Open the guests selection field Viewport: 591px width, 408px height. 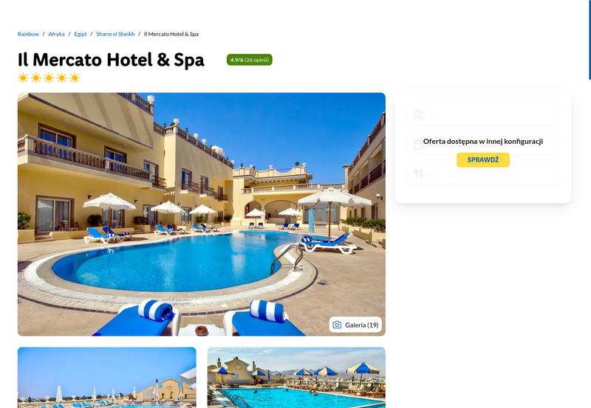pos(483,115)
